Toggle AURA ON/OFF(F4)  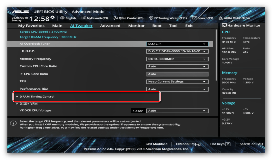(234, 18)
